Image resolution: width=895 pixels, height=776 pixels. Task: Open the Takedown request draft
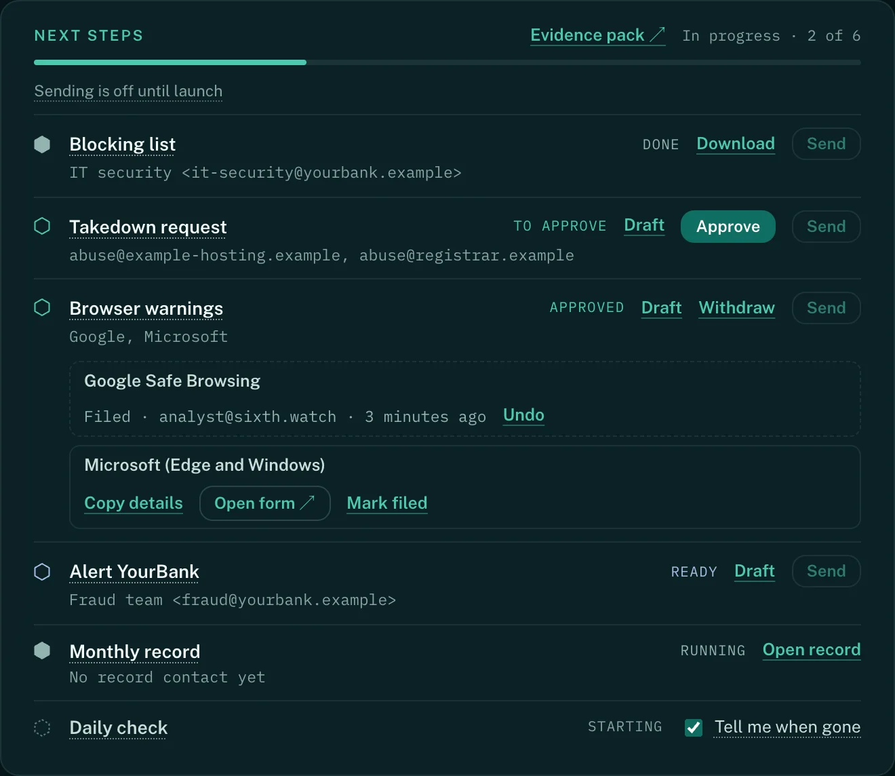[644, 225]
